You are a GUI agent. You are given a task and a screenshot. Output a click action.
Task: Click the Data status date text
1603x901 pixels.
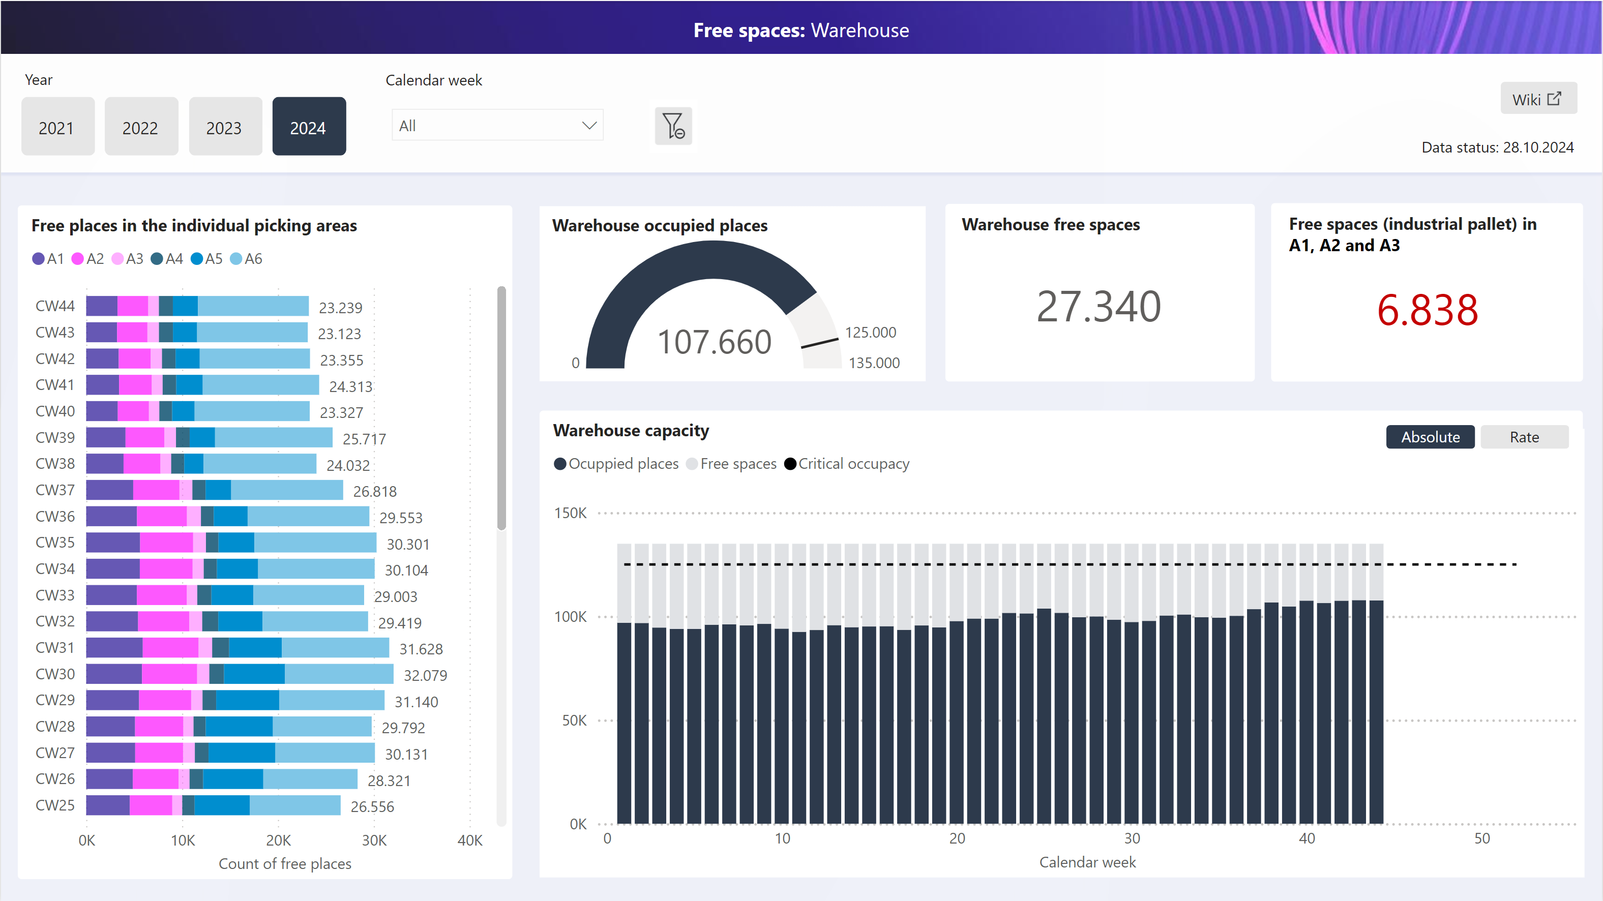[1497, 147]
